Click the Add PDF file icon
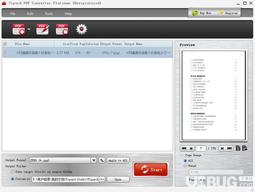The width and height of the screenshot is (255, 192). (19, 29)
